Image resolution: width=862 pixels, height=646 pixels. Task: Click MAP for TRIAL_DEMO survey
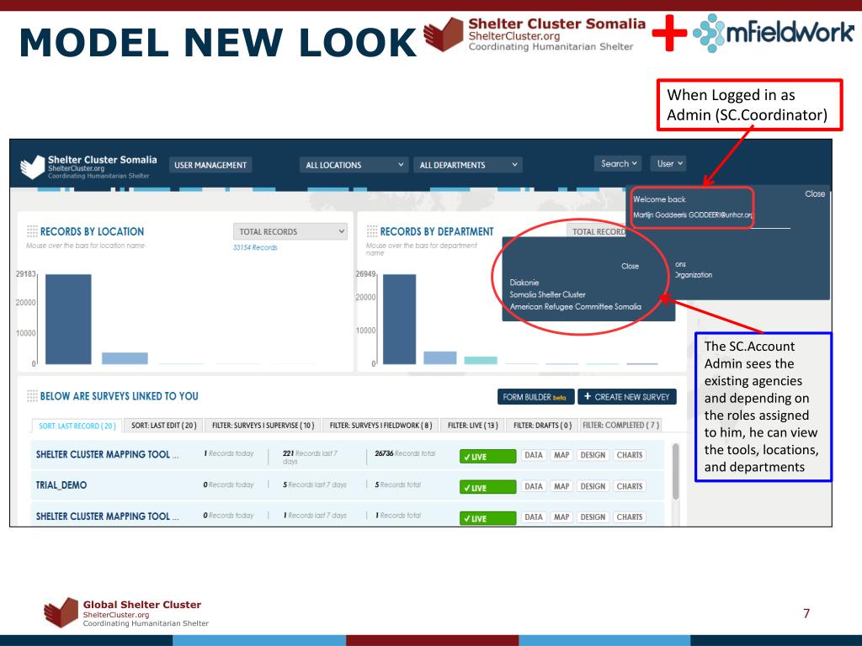[561, 487]
